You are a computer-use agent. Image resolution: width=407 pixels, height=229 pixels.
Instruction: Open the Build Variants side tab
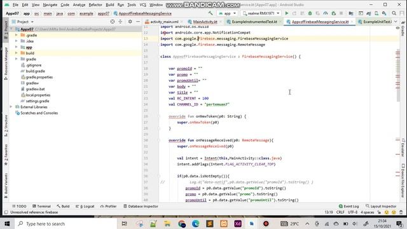tap(6, 185)
